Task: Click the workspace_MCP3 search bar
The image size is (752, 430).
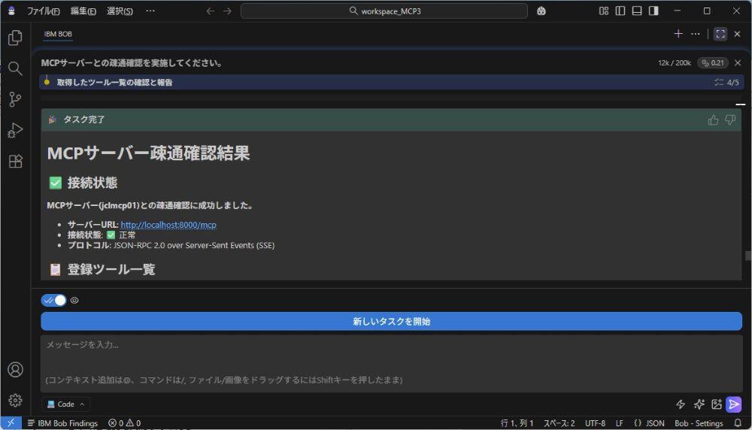Action: point(384,11)
